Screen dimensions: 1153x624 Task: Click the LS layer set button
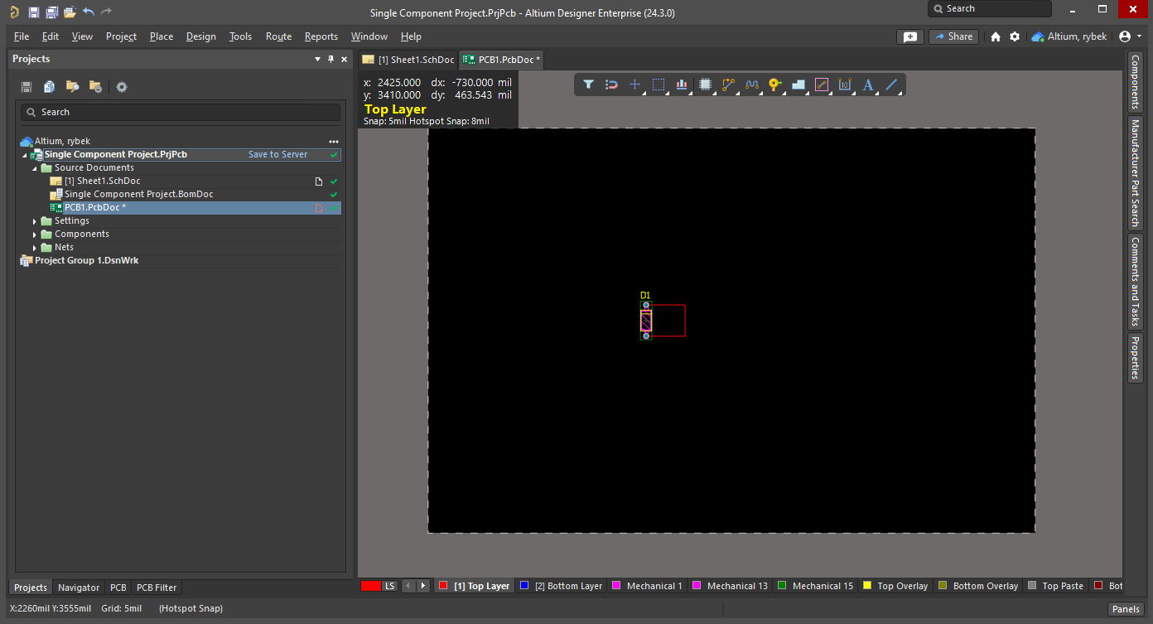click(x=390, y=586)
